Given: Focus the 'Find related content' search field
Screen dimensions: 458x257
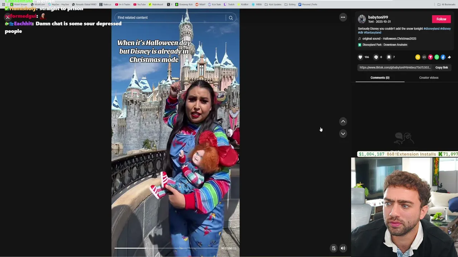Looking at the screenshot, I should pos(171,17).
